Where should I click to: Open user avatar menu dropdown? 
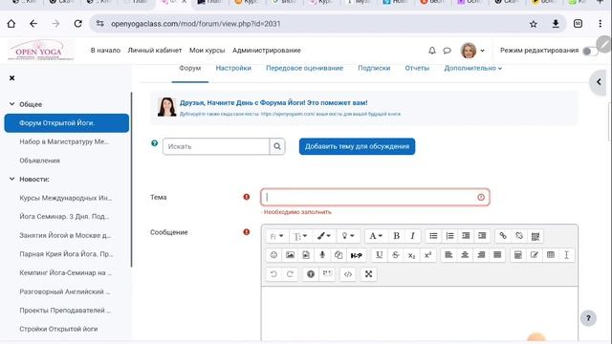[472, 51]
